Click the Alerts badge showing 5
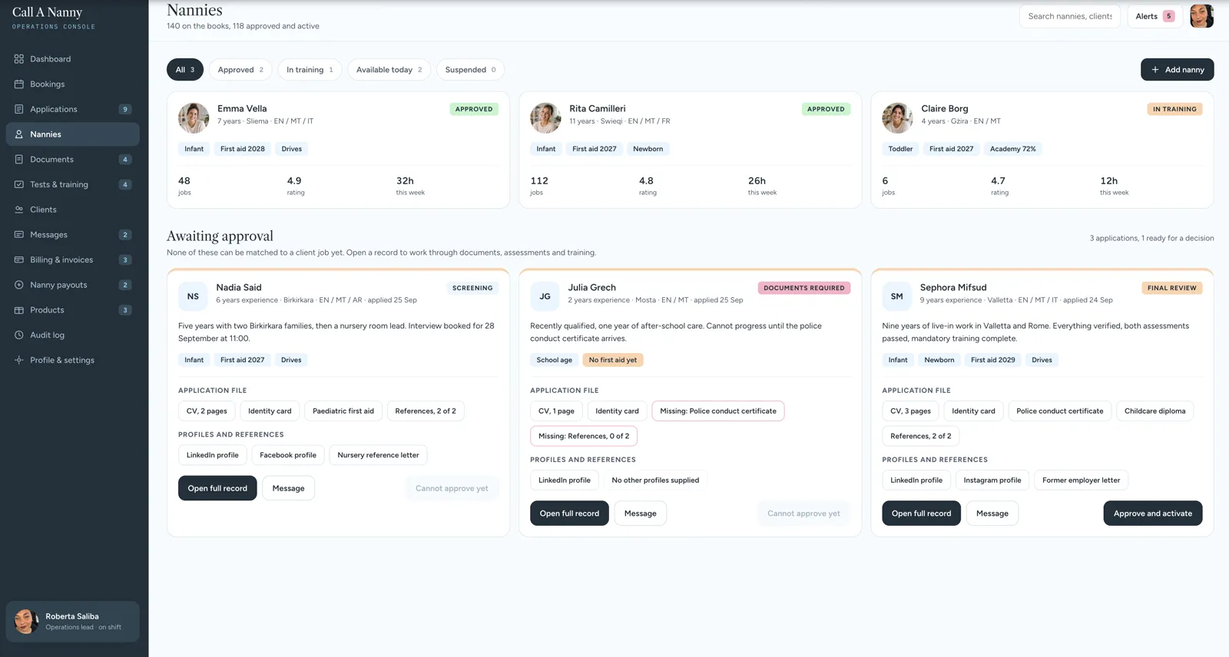This screenshot has width=1229, height=657. click(x=1168, y=16)
